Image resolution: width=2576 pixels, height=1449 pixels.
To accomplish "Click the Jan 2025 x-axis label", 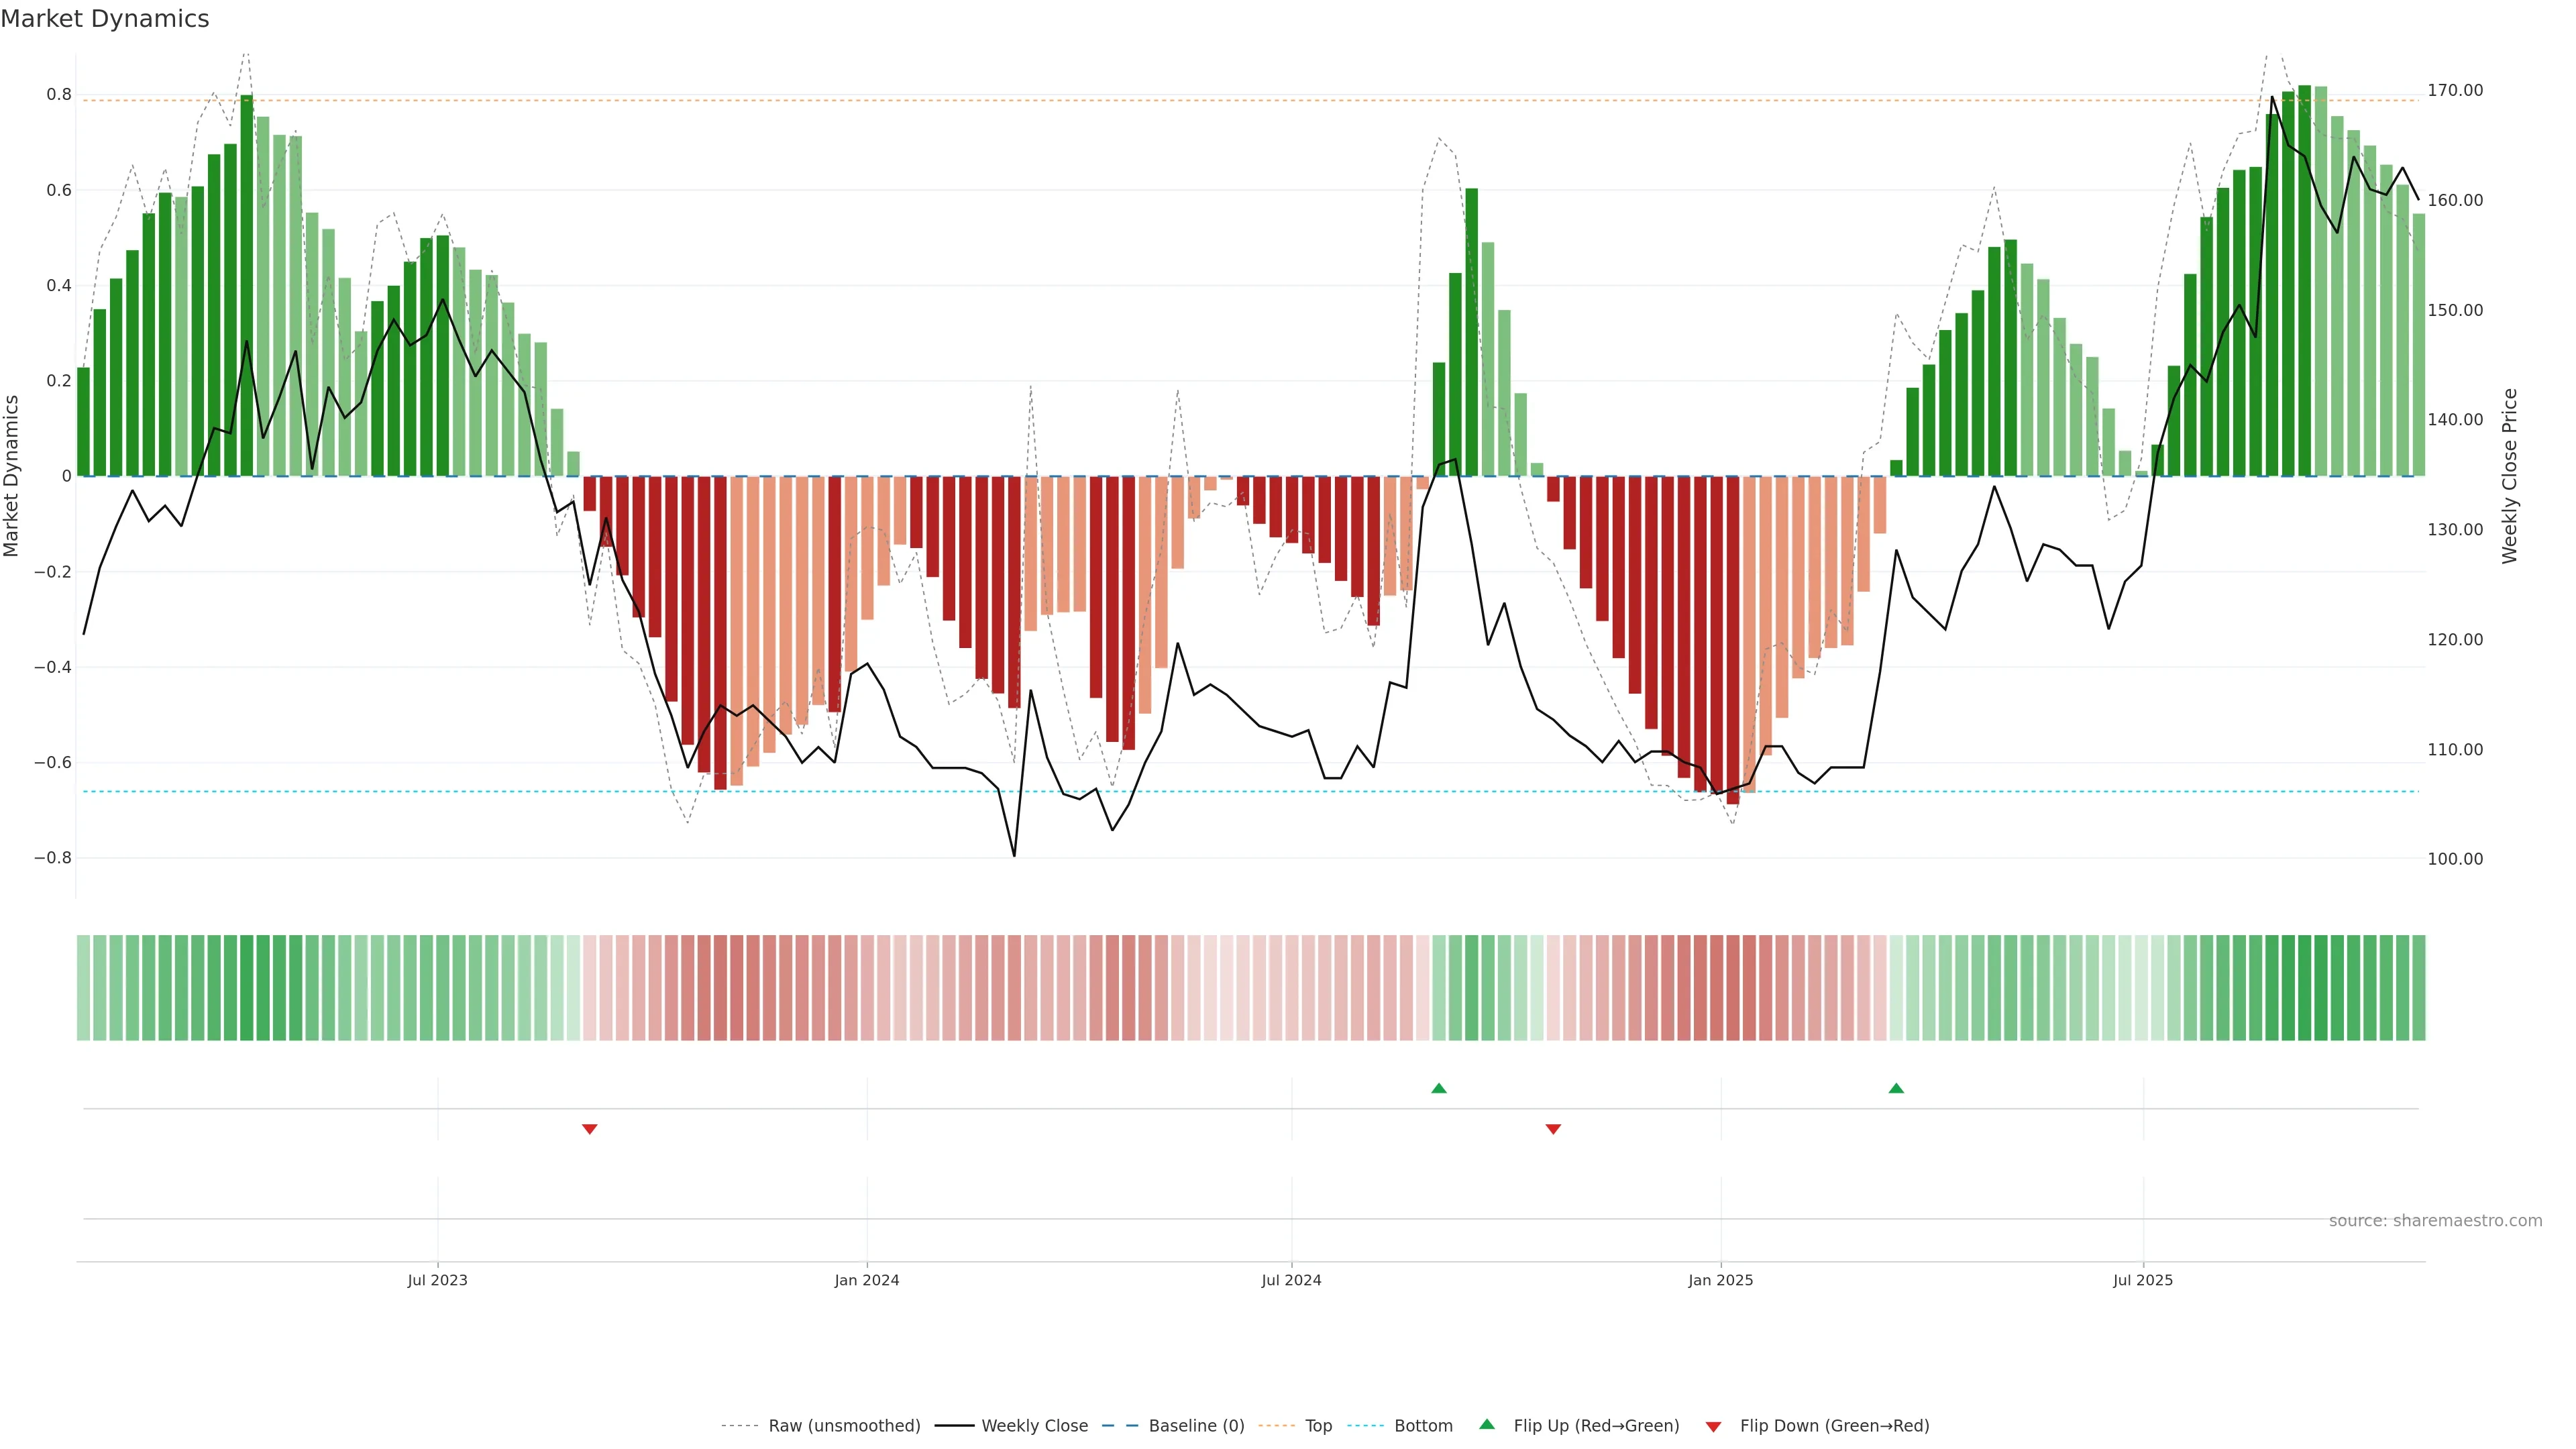I will (1720, 1280).
